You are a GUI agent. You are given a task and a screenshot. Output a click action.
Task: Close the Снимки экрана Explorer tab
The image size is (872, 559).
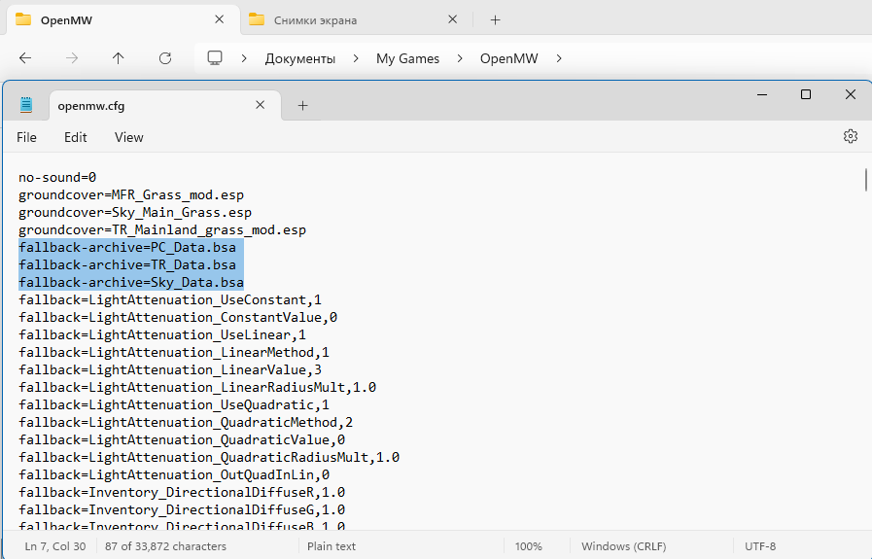pos(452,19)
